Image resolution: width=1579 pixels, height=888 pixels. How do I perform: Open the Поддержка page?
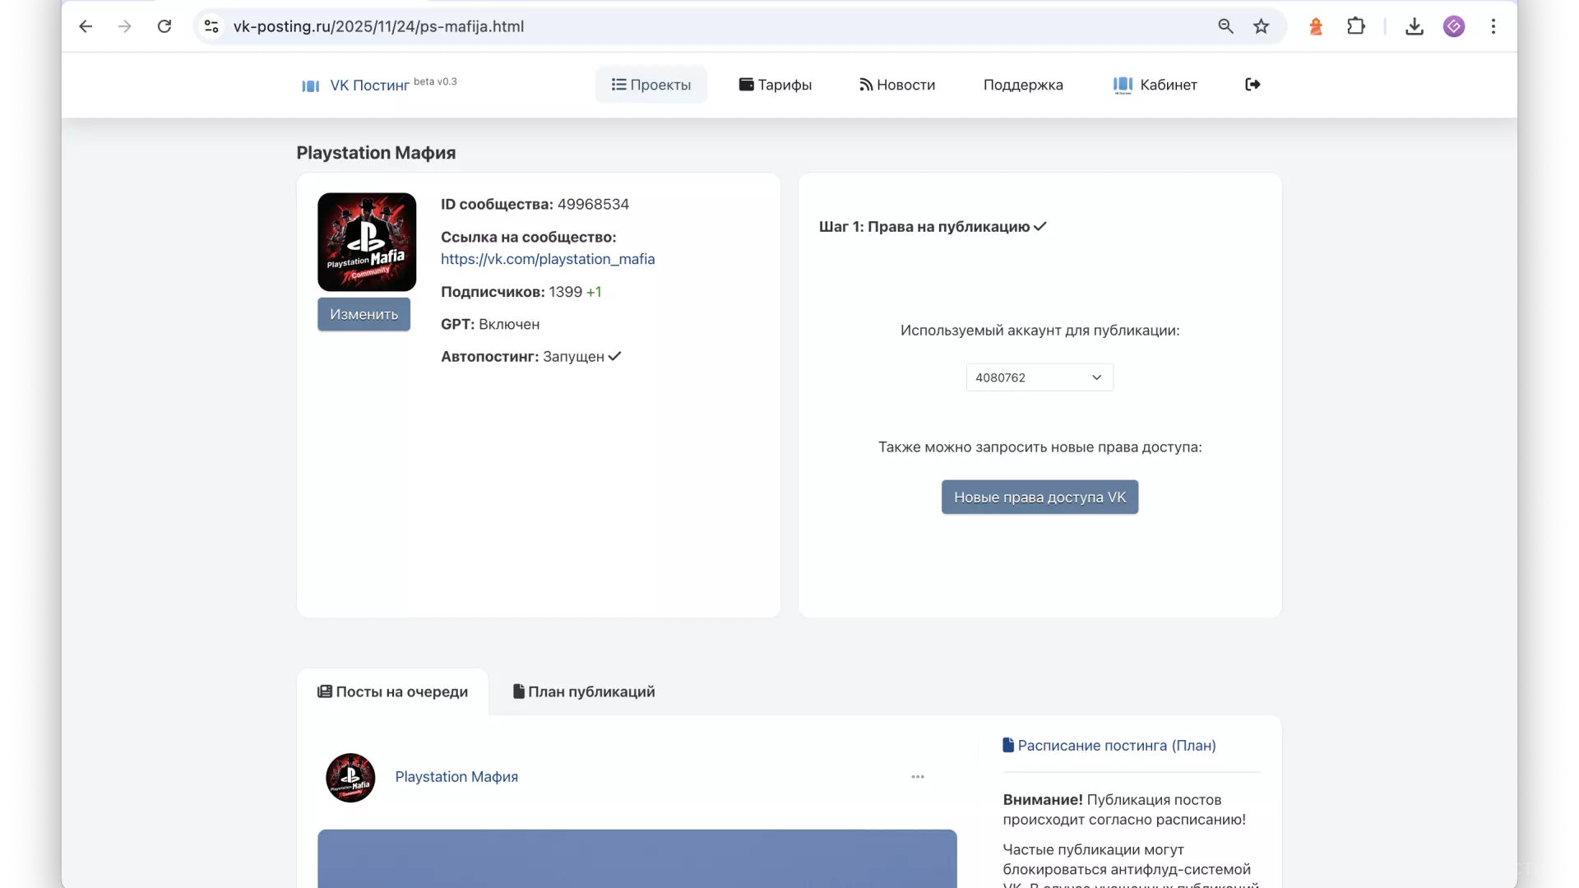click(x=1023, y=85)
